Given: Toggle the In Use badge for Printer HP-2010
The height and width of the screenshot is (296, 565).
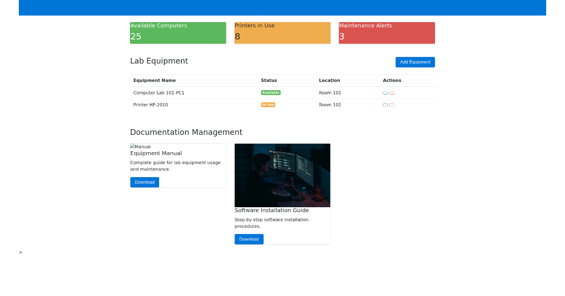Looking at the screenshot, I should coord(268,105).
